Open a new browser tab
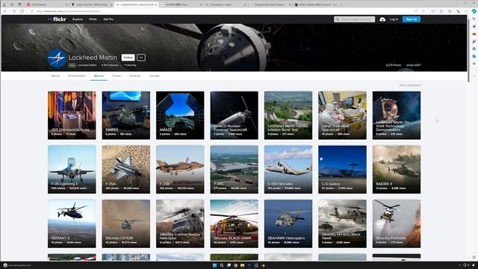 click(341, 4)
